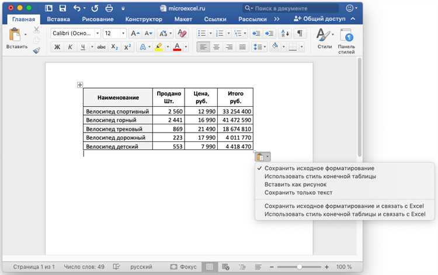The width and height of the screenshot is (438, 275).
Task: Click the Вставить clipboard paste icon
Action: pyautogui.click(x=15, y=35)
